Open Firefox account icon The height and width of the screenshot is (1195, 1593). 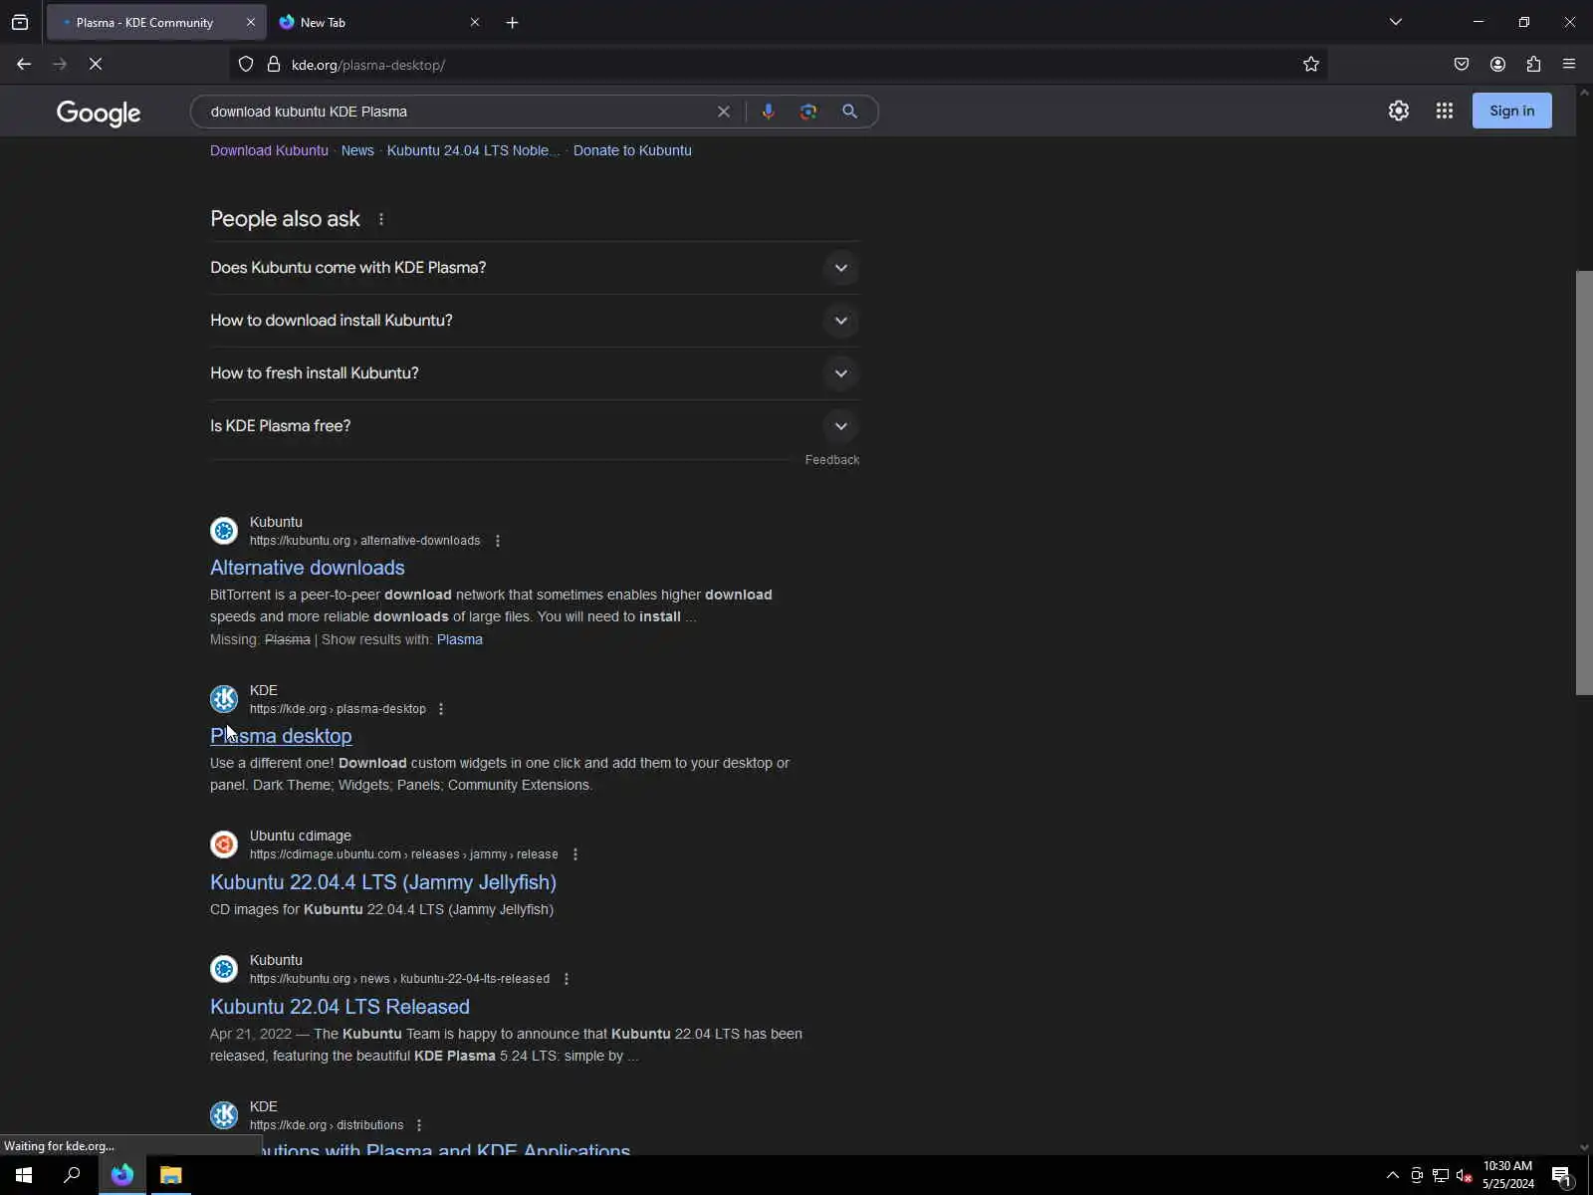coord(1497,65)
